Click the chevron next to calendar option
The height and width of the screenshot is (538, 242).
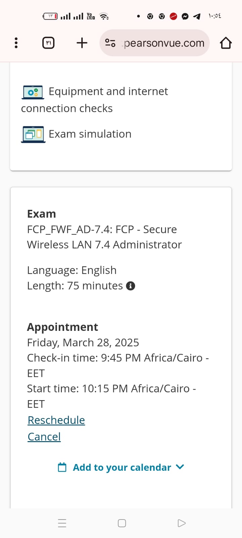[x=180, y=467]
